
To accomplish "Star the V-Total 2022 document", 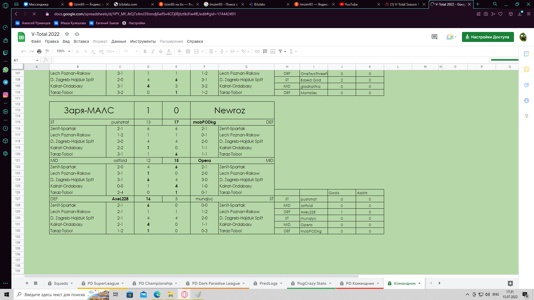I will [67, 34].
